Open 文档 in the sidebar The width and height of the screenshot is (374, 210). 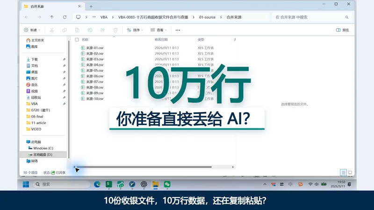click(32, 66)
